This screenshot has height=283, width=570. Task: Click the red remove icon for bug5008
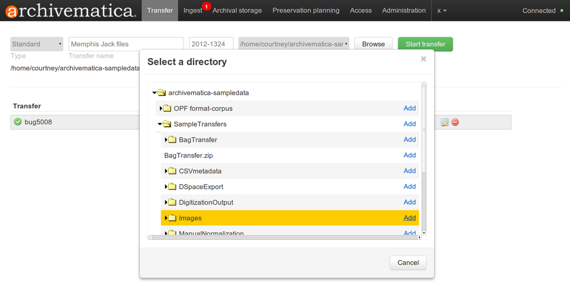pos(455,122)
